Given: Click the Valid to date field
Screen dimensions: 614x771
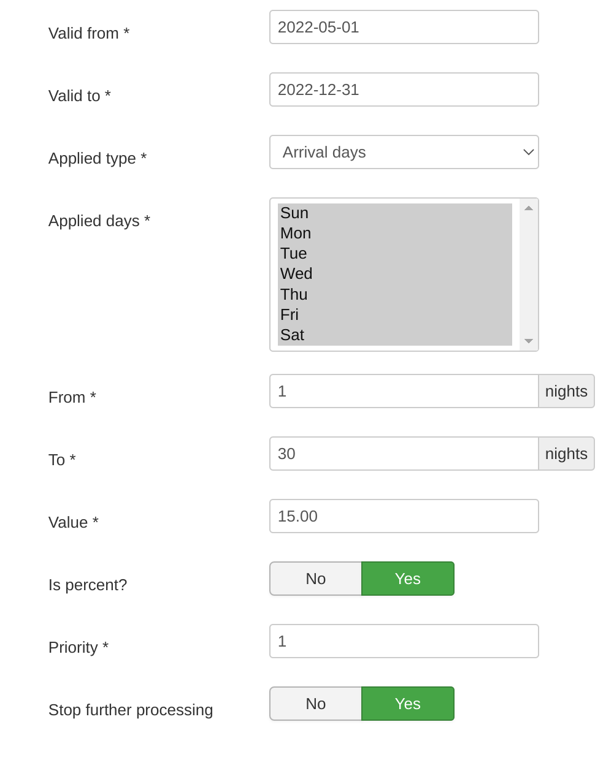Looking at the screenshot, I should pyautogui.click(x=404, y=89).
